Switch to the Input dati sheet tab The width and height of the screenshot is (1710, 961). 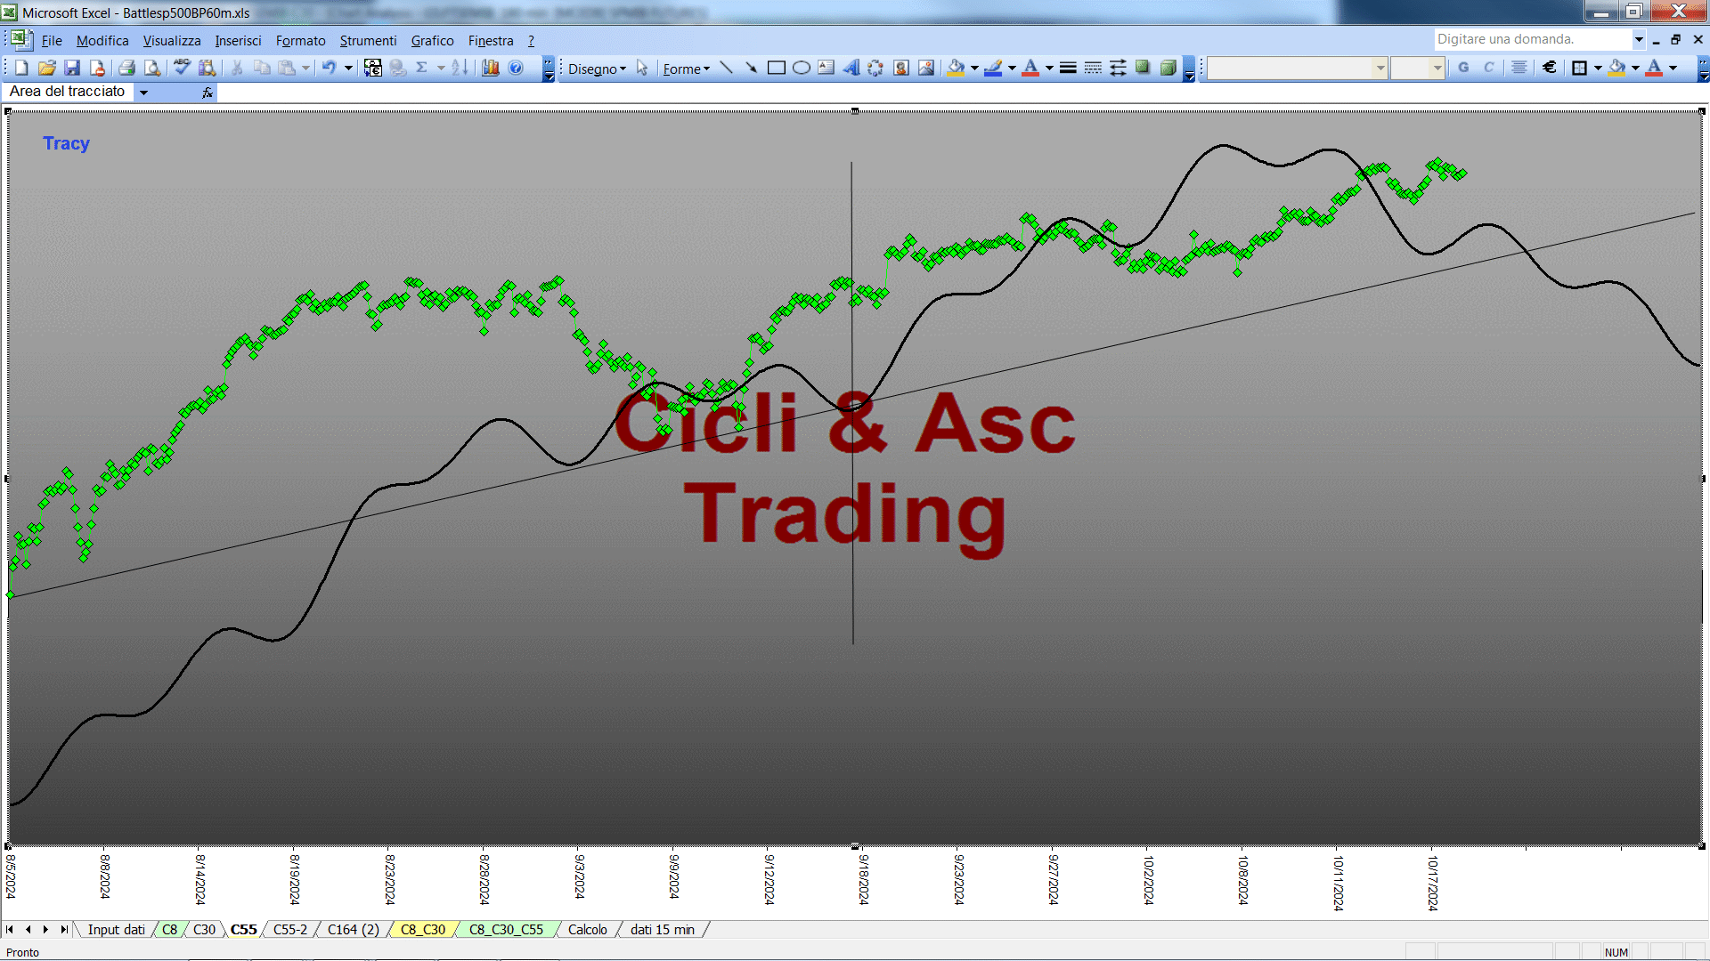[116, 930]
